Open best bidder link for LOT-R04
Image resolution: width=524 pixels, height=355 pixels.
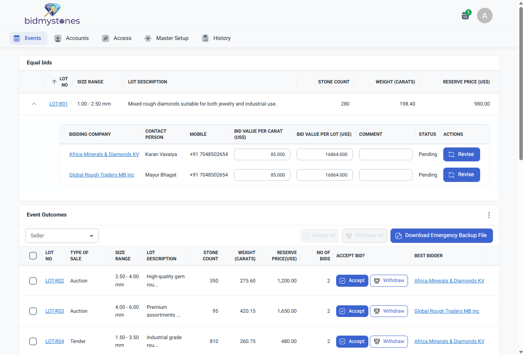[x=449, y=341]
